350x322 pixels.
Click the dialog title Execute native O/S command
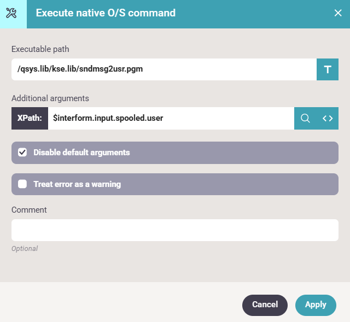click(x=106, y=13)
